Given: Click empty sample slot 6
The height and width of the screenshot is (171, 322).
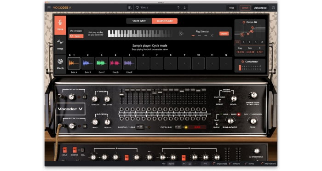Looking at the screenshot, I should coord(143,63).
